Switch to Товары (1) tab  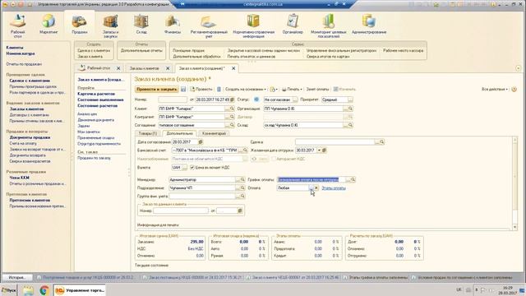[148, 133]
